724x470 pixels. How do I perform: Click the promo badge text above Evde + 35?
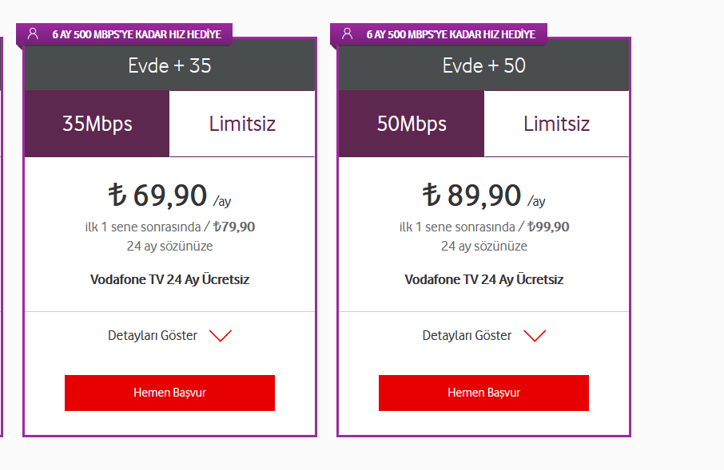coord(136,34)
